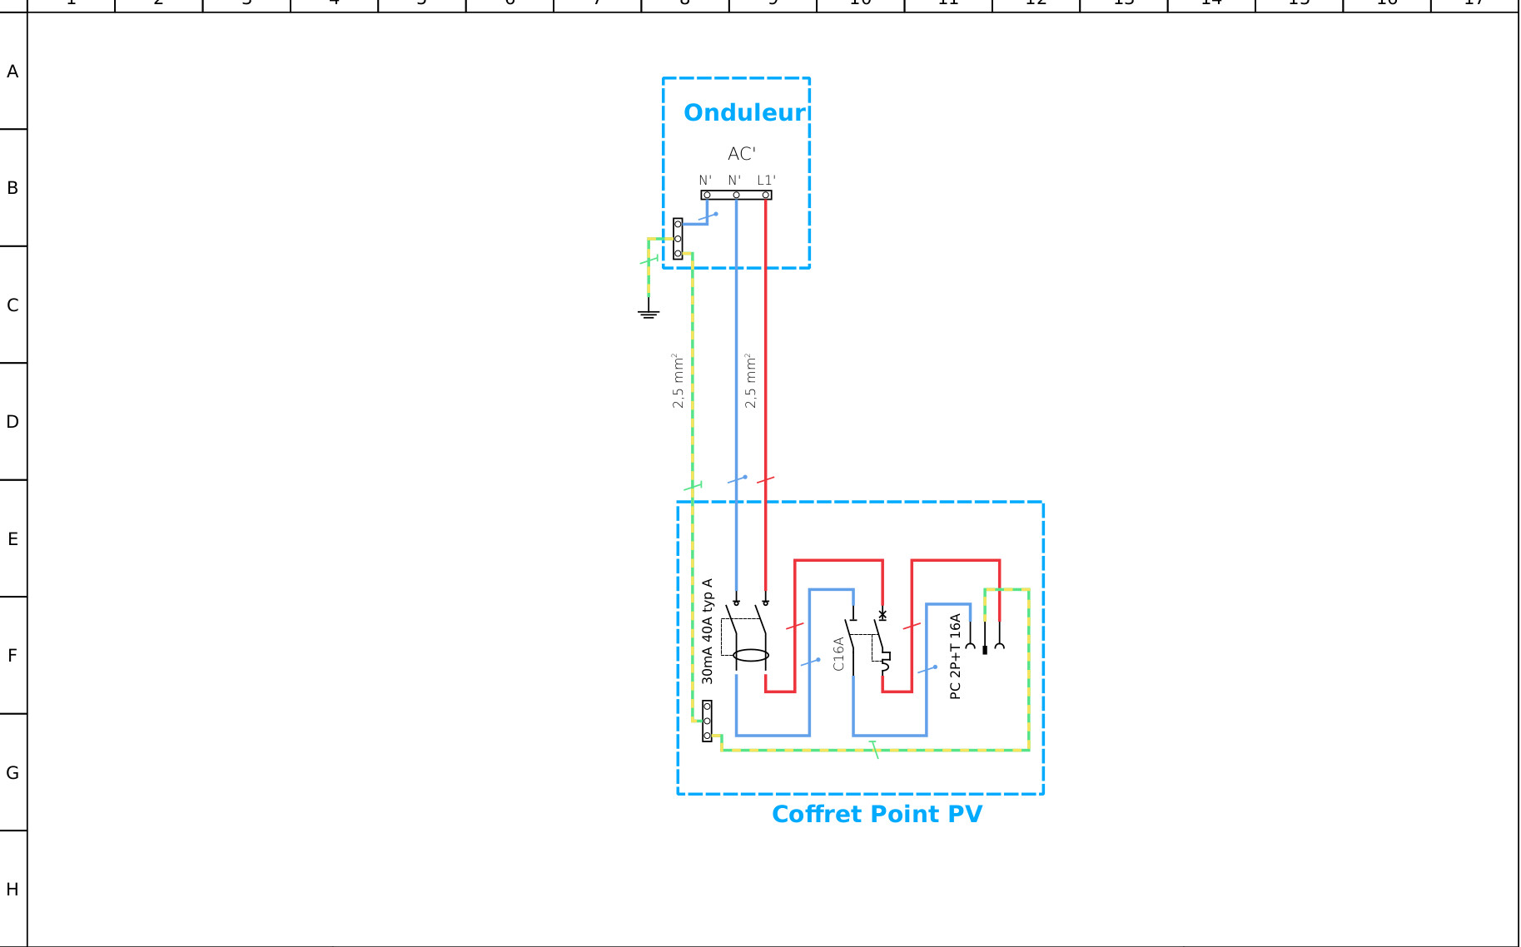This screenshot has height=947, width=1521.
Task: Select the vertical earth terminal block in Onduleur
Action: tap(678, 239)
